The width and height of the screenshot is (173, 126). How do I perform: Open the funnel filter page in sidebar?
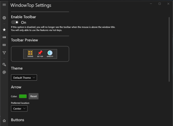tap(4, 53)
